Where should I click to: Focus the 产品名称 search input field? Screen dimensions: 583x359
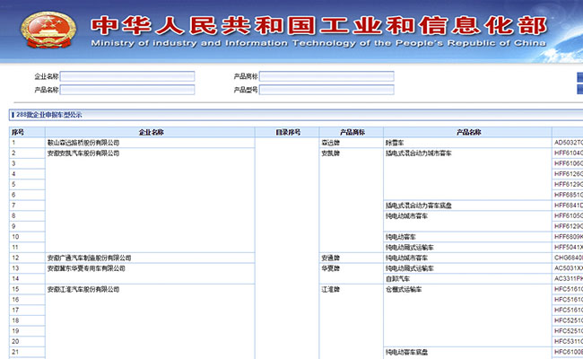pos(127,90)
